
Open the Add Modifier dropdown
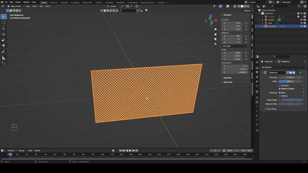point(283,67)
